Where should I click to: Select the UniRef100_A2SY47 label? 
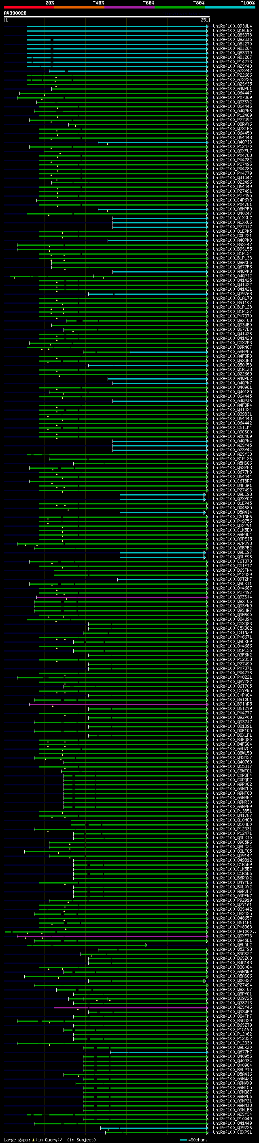(232, 71)
